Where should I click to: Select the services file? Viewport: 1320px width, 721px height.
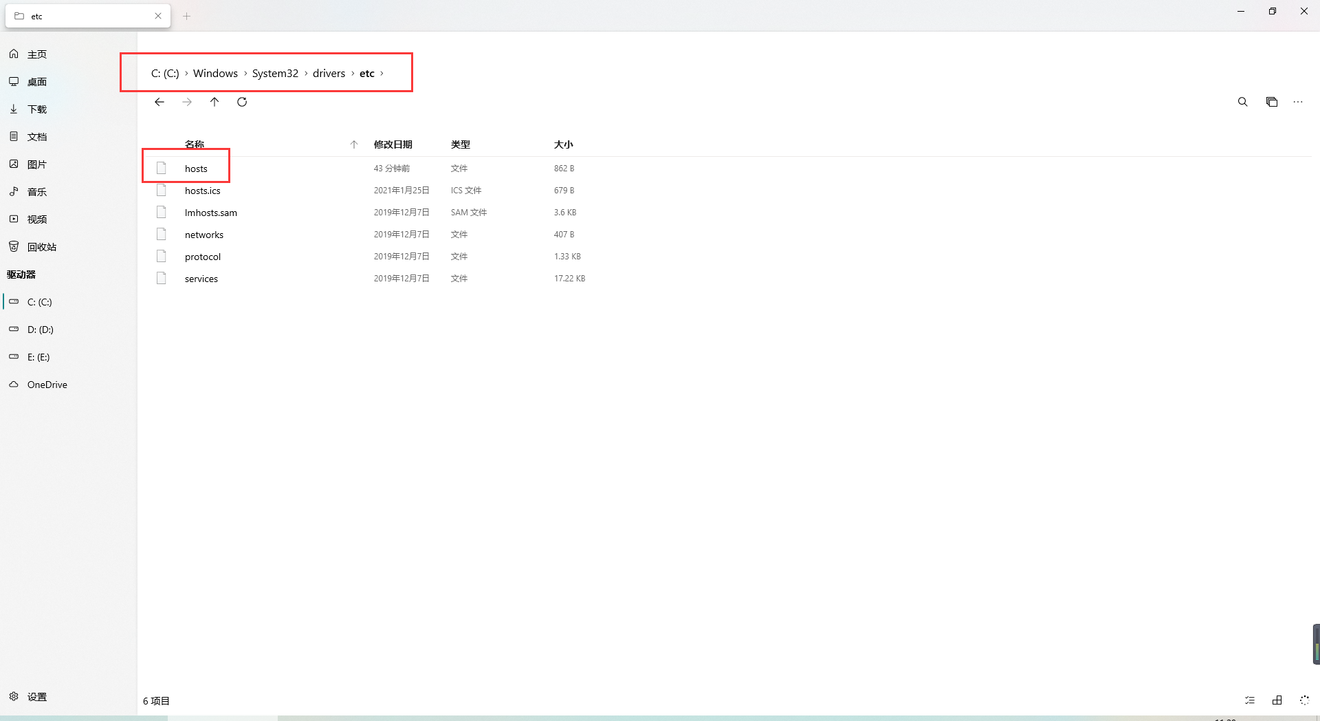tap(201, 279)
